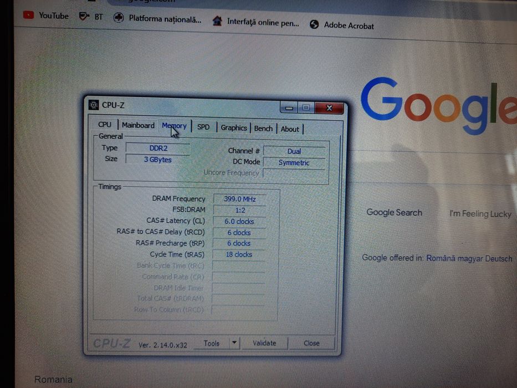Click the empty Uncore Frequency field
Screen dimensions: 517x388
coord(294,173)
